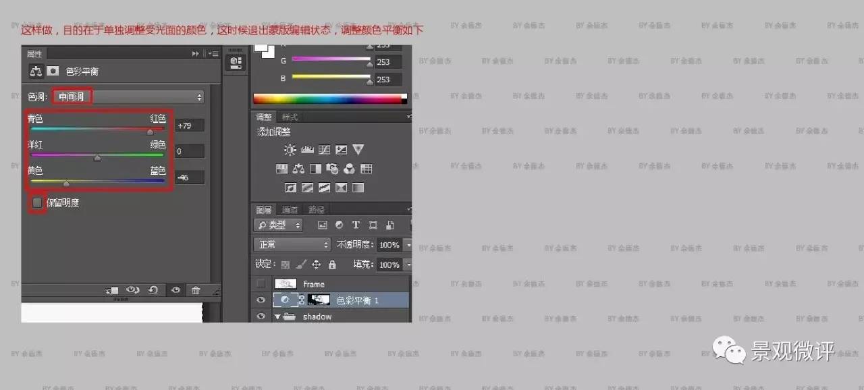Select the mask icon in Properties panel
The width and height of the screenshot is (864, 390).
(53, 71)
